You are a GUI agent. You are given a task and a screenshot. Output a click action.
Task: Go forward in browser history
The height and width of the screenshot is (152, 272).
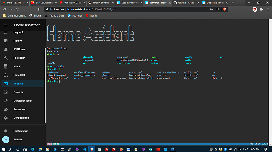[11, 9]
